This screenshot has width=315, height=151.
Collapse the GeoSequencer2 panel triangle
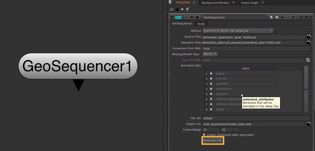[172, 17]
